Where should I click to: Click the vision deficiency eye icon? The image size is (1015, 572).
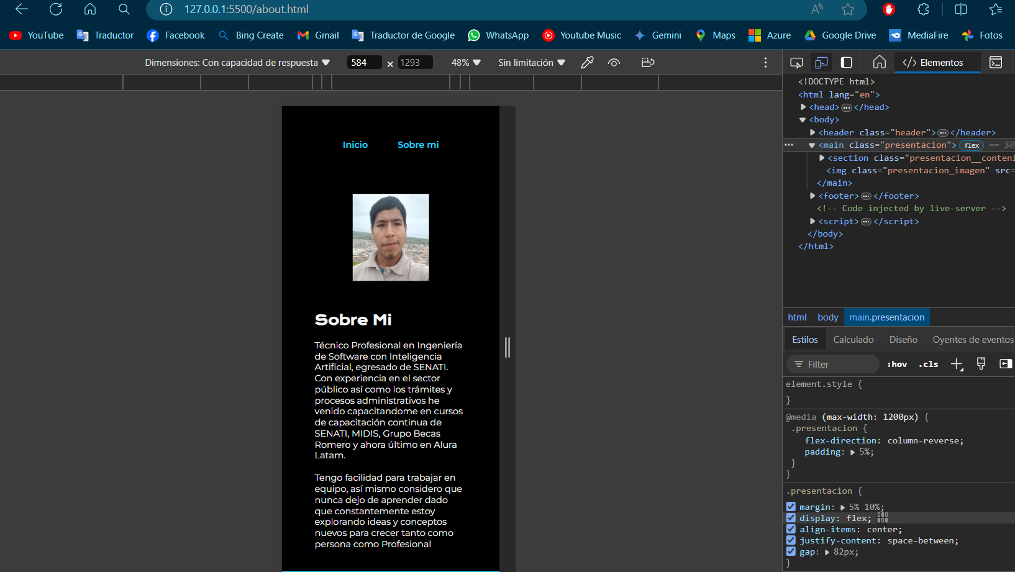pyautogui.click(x=614, y=63)
